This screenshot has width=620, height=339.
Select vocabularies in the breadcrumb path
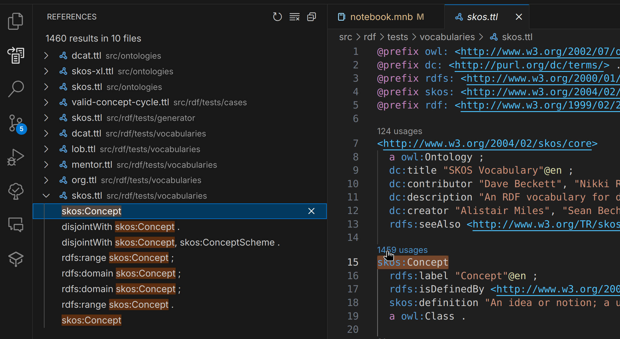pyautogui.click(x=447, y=37)
